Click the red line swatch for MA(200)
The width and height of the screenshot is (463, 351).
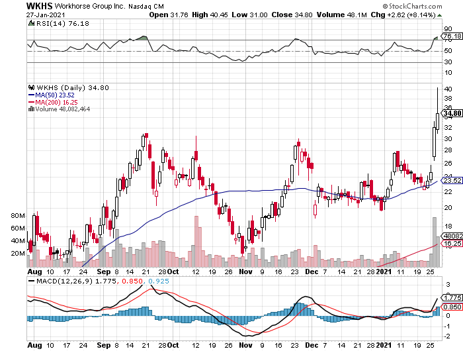(x=31, y=102)
